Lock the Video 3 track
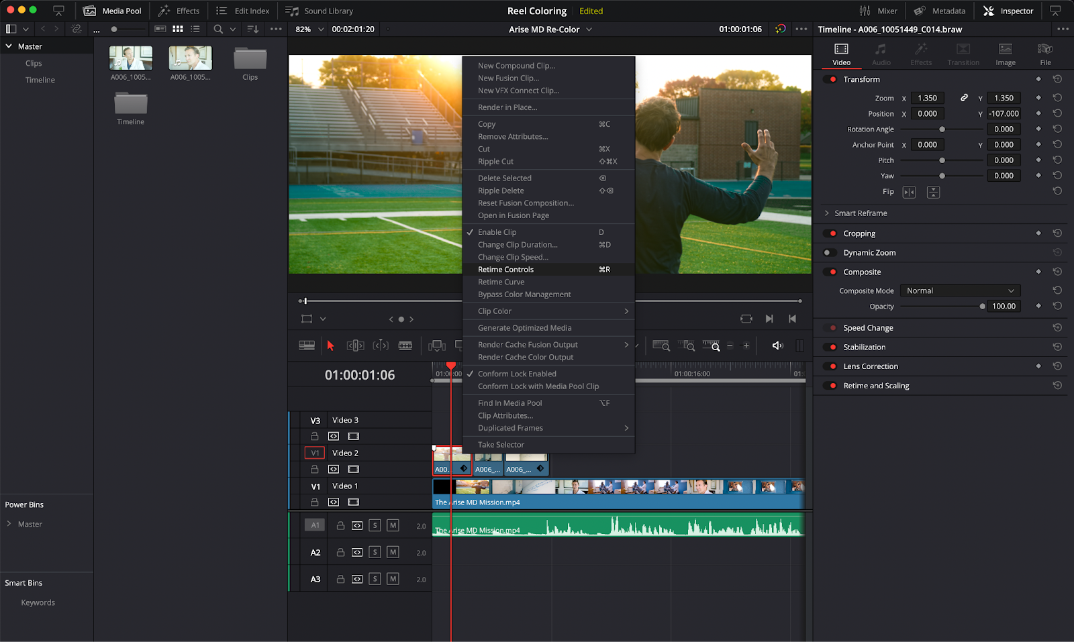Screen dimensions: 1074x642 (x=314, y=436)
